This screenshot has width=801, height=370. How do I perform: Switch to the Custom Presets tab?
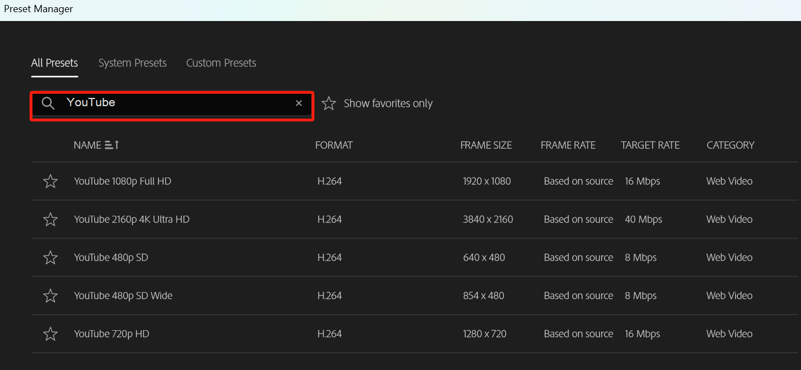[221, 63]
